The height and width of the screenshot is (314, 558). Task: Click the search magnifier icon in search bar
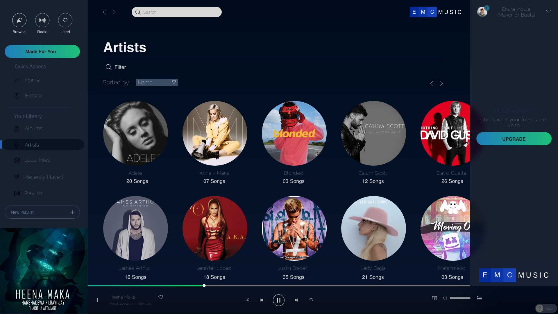(138, 12)
